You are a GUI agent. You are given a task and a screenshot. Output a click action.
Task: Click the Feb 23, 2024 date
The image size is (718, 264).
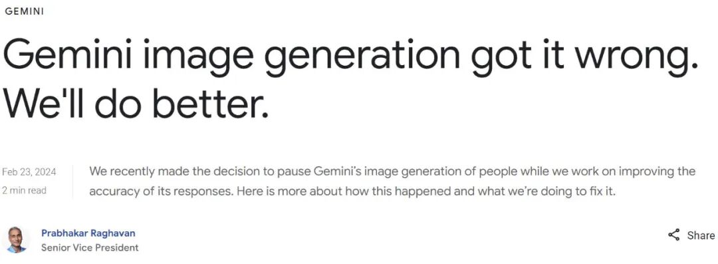pos(29,172)
